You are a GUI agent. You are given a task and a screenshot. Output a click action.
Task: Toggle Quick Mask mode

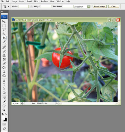pyautogui.click(x=4, y=124)
